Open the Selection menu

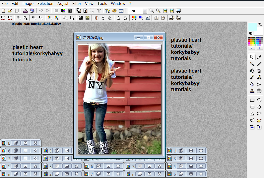click(x=45, y=4)
